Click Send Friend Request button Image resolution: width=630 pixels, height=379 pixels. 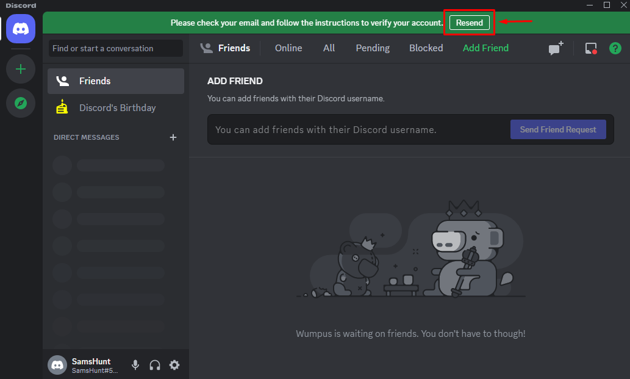[x=558, y=129]
